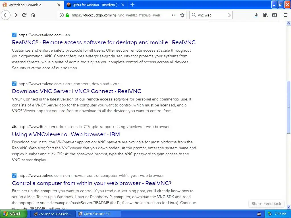
Task: Switch to the vnc web at DuckDuckGo tab
Action: pyautogui.click(x=32, y=5)
